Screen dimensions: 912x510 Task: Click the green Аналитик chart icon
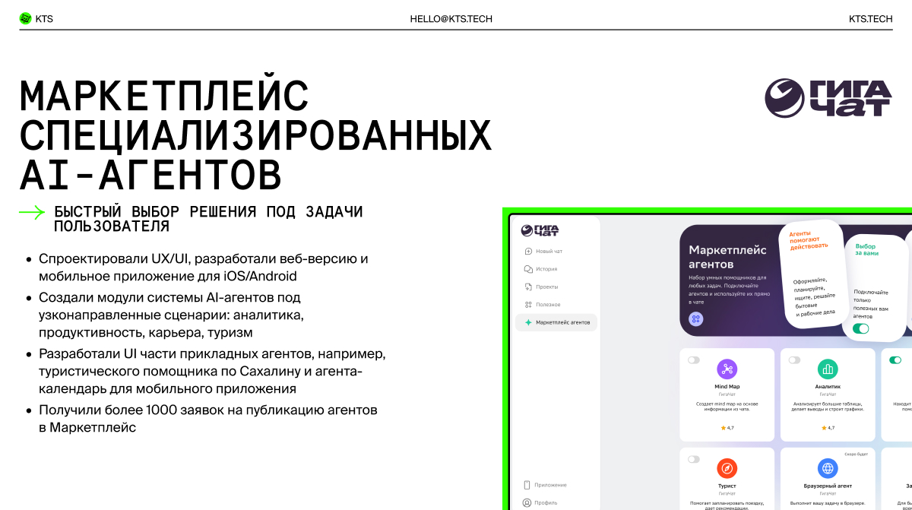[828, 369]
